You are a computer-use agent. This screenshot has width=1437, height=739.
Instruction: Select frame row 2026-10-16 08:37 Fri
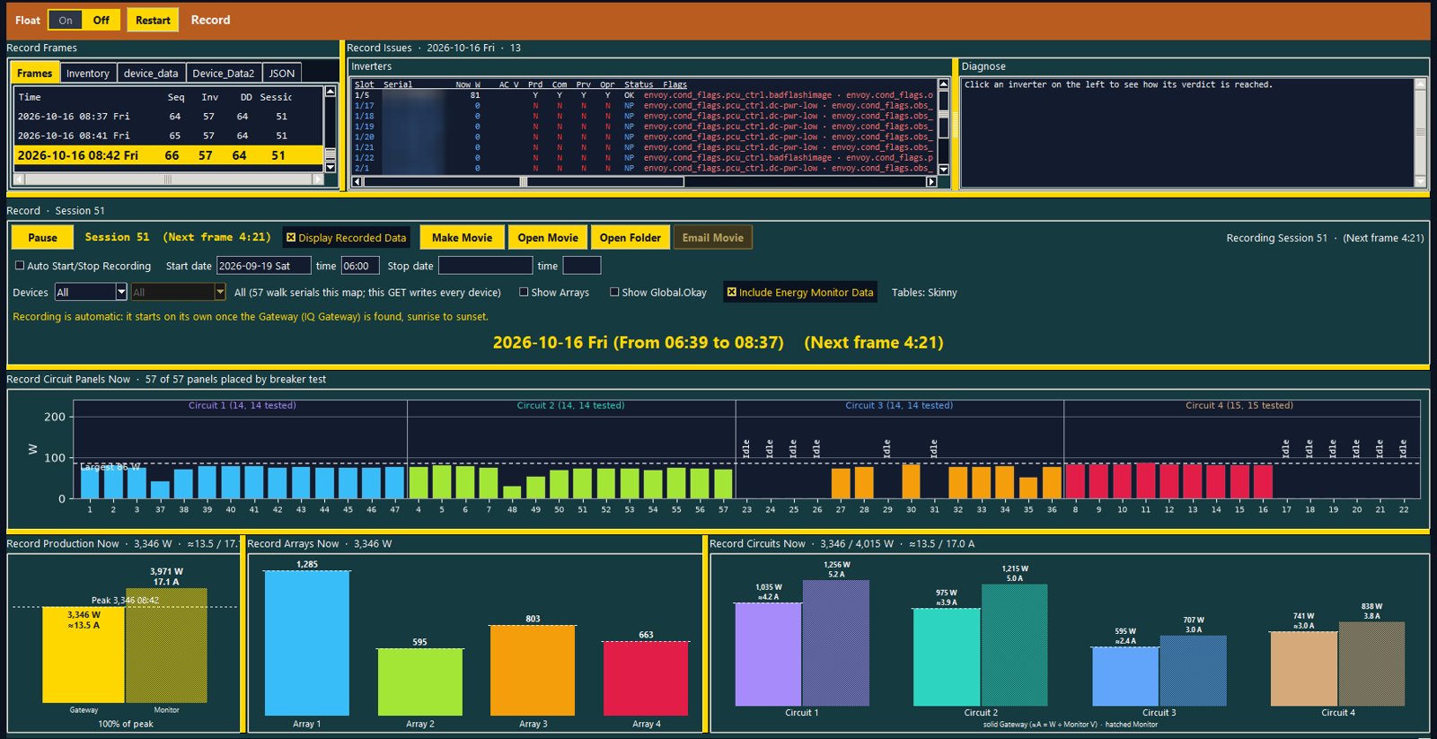(168, 116)
